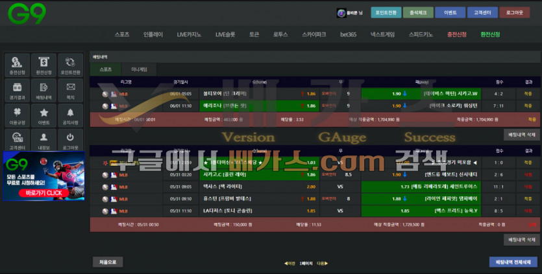The height and width of the screenshot is (274, 542).
Task: Click baseball icon in 시카고.C row
Action: point(105,175)
